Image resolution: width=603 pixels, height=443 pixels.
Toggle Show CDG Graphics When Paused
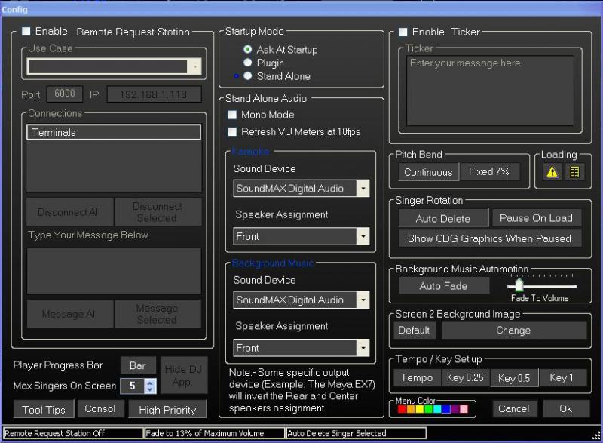[x=489, y=238]
